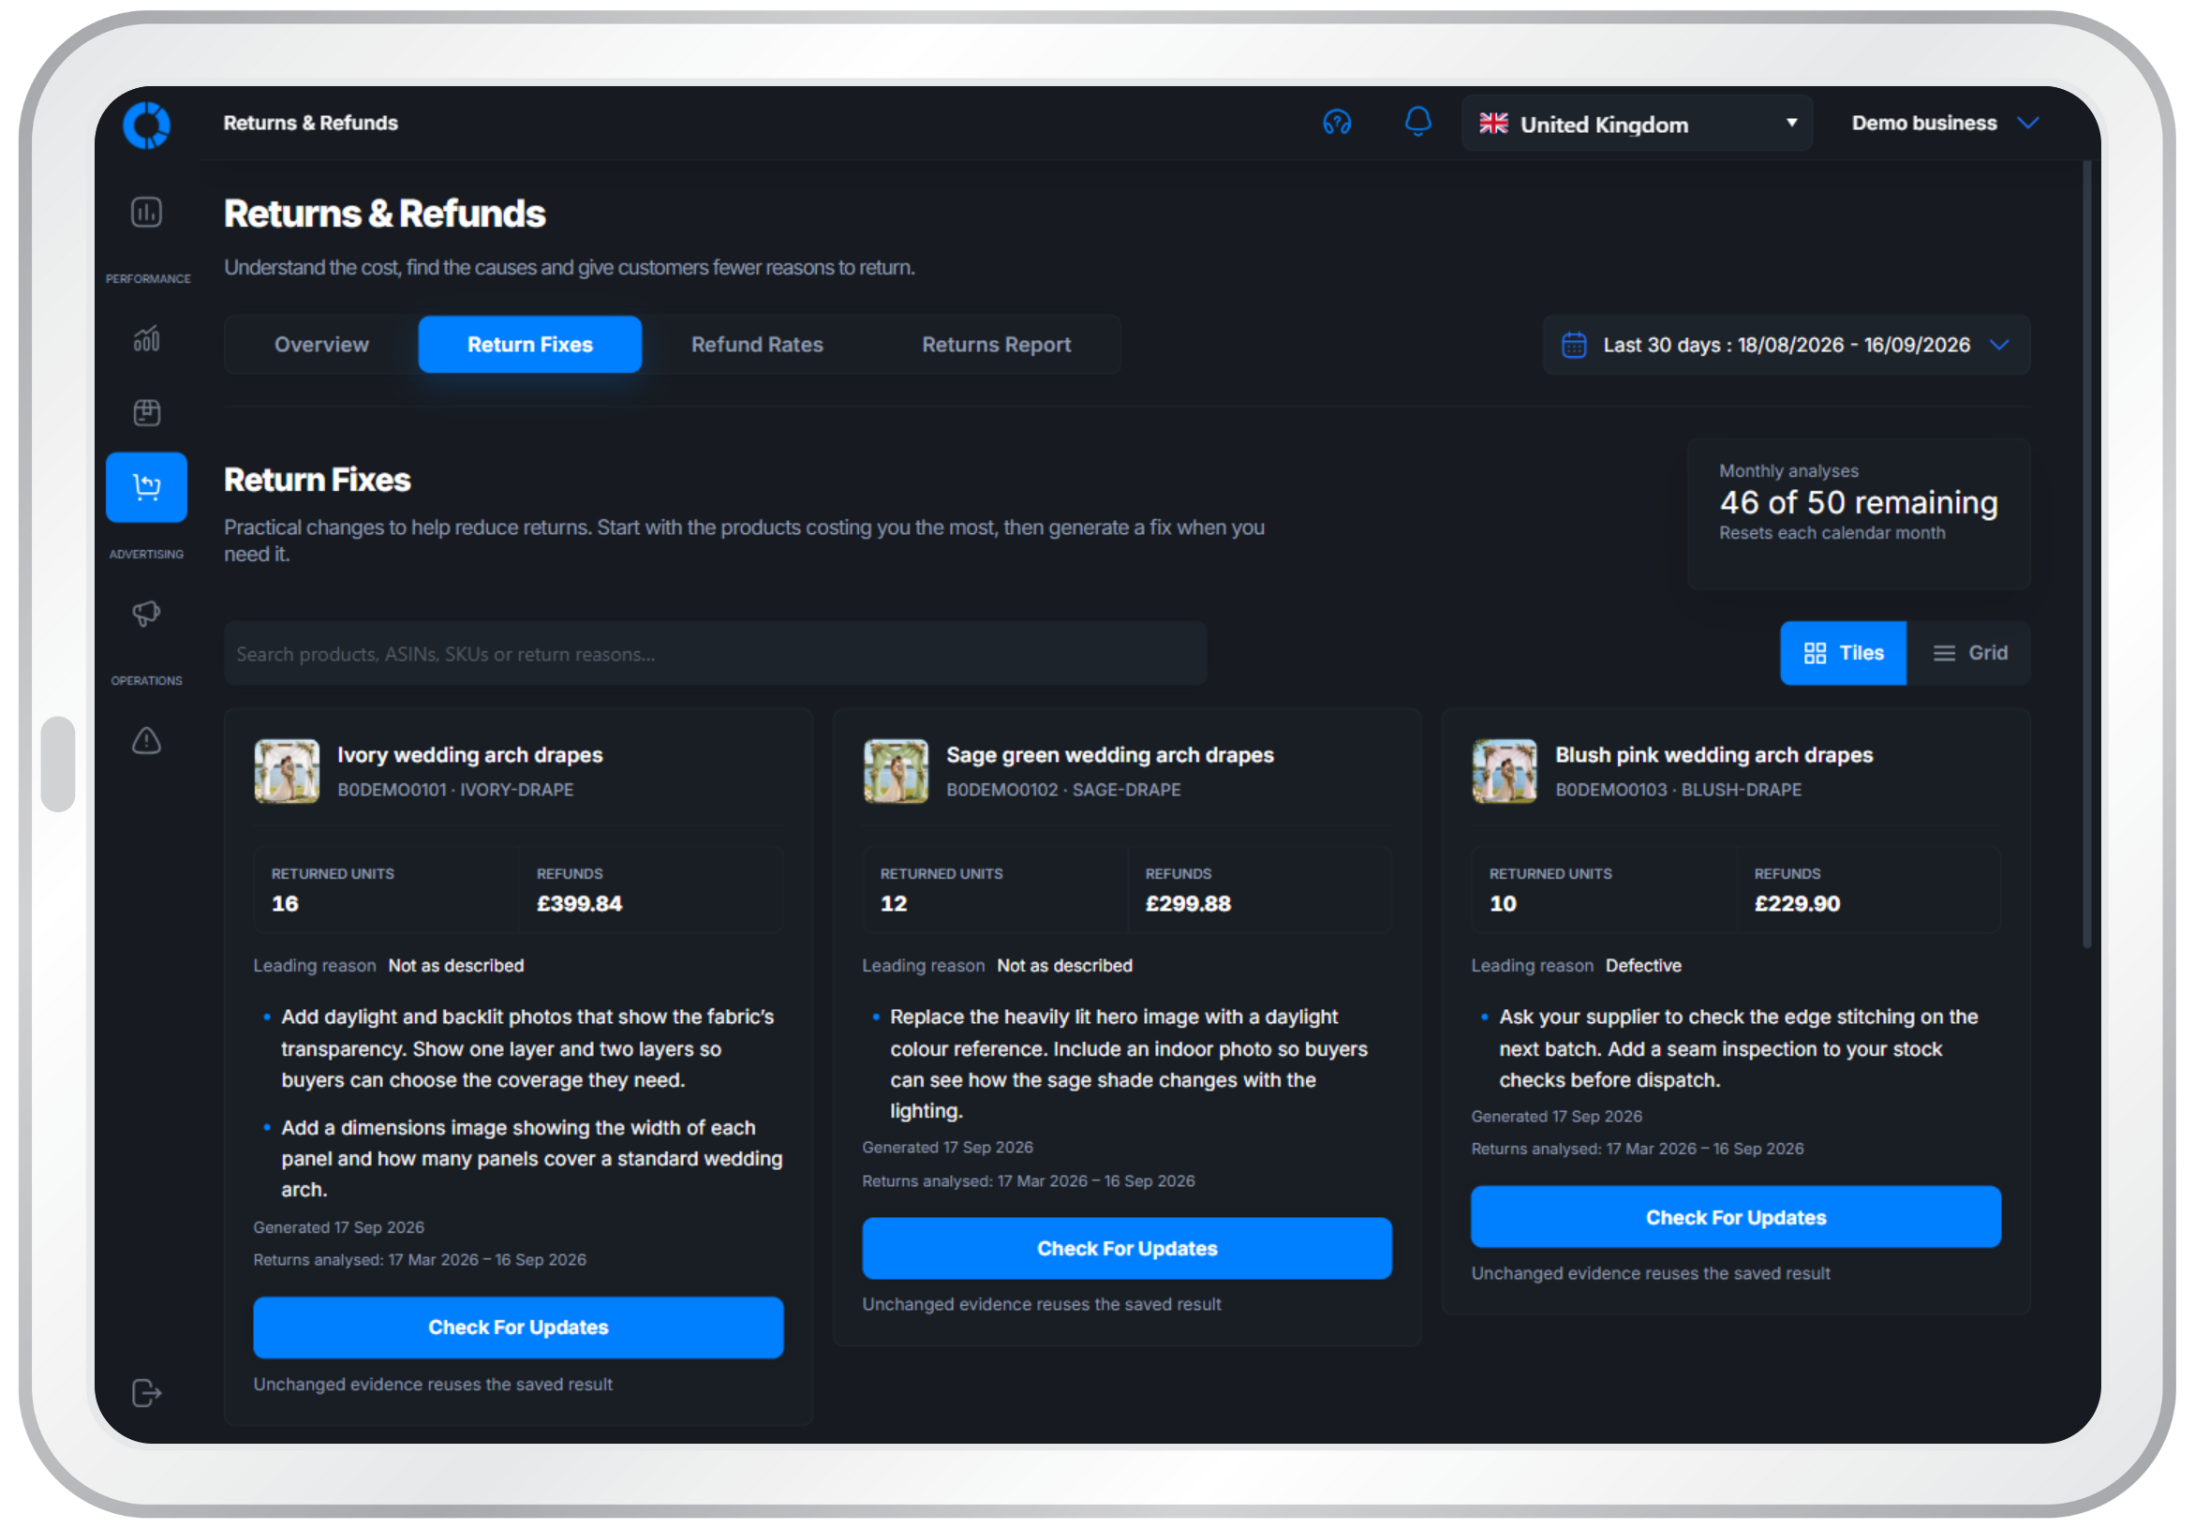The image size is (2195, 1528).
Task: Click the app logo icon
Action: 146,125
